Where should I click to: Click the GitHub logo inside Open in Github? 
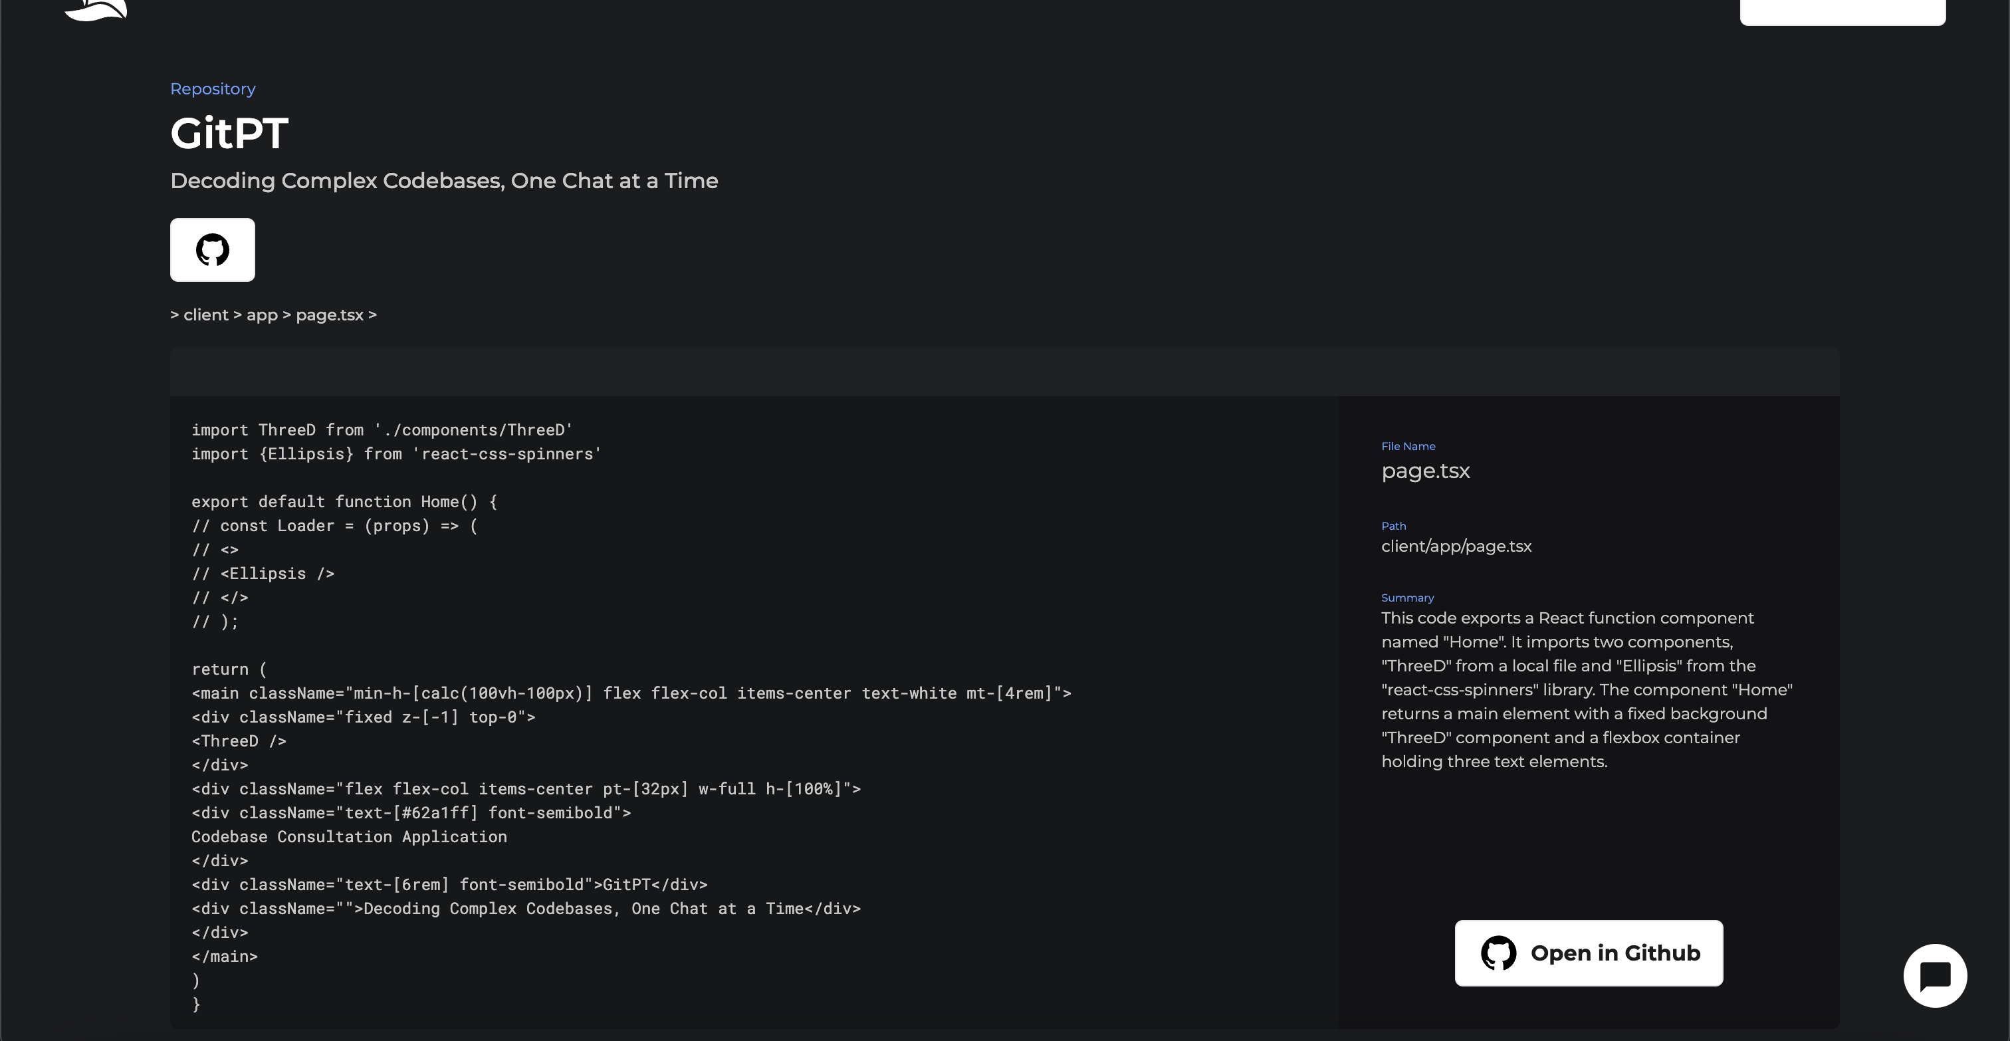click(1498, 953)
